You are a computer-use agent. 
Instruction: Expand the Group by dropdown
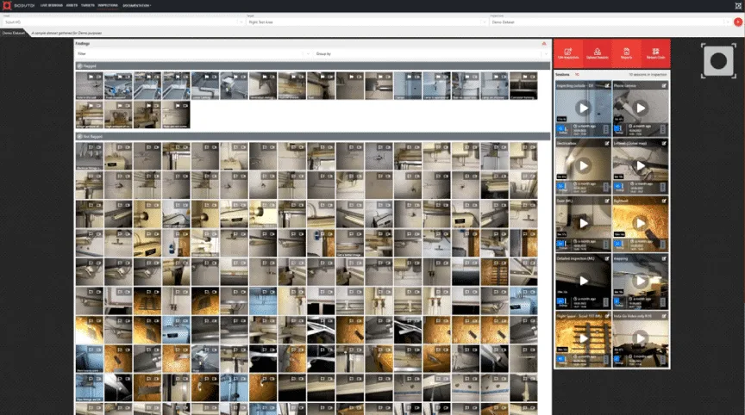point(431,54)
